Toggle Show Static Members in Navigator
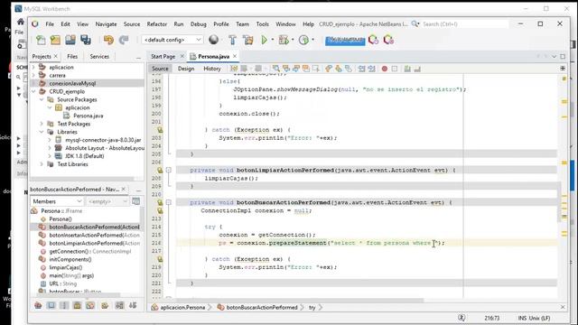Screen dimensions: 578x325 tap(64, 305)
